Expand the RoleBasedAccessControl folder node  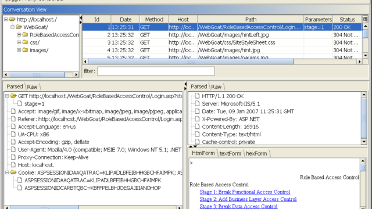coord(19,35)
